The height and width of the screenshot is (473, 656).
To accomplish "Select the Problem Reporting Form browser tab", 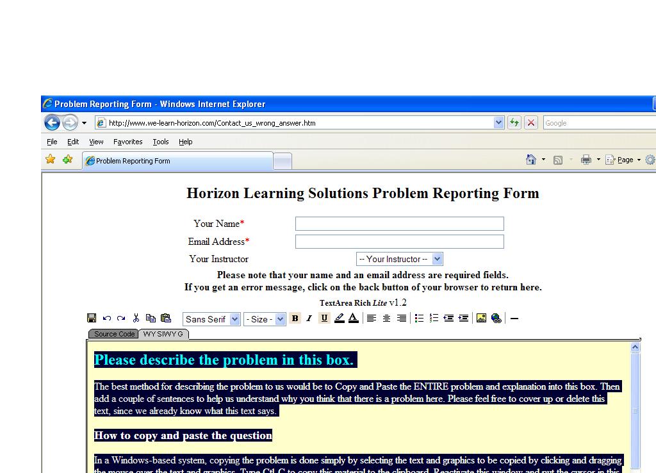I will pyautogui.click(x=177, y=161).
